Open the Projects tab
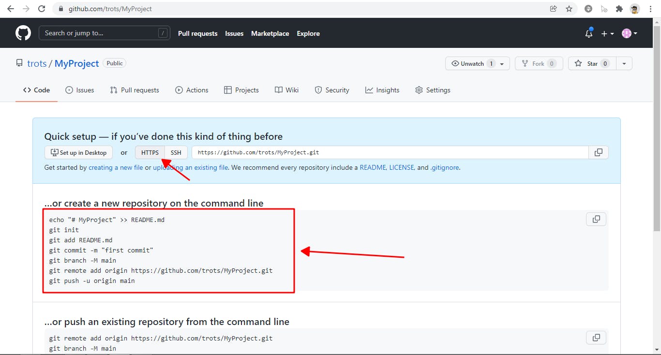Viewport: 661px width, 355px height. (241, 90)
